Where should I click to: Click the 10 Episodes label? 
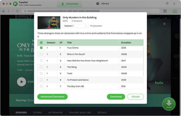coord(96,26)
